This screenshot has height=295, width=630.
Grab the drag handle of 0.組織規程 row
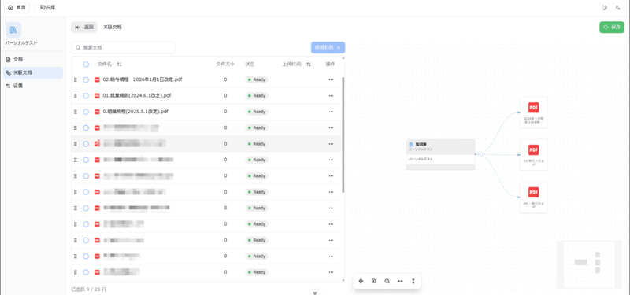[75, 112]
